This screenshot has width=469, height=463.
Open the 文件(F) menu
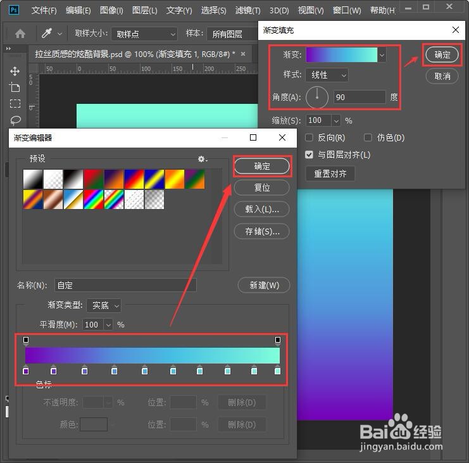pos(44,11)
